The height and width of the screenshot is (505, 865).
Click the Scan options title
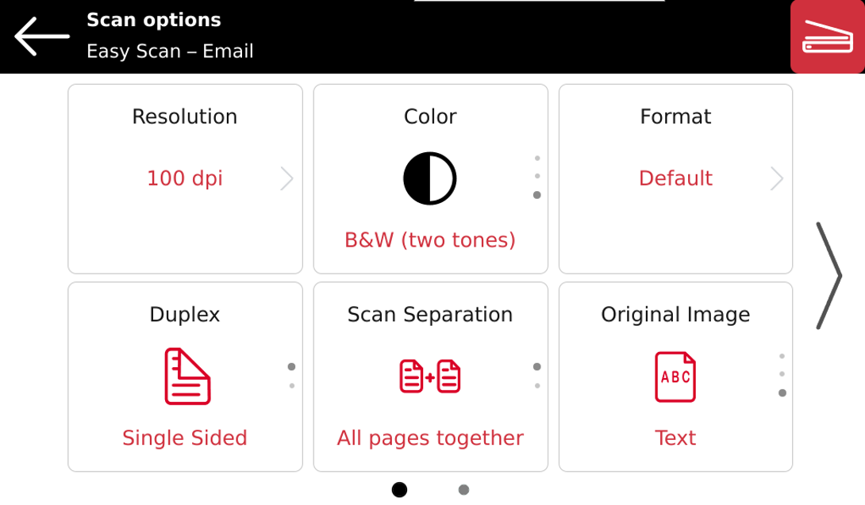tap(154, 20)
